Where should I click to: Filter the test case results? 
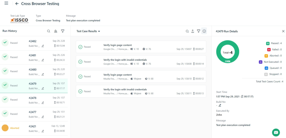pos(199,31)
